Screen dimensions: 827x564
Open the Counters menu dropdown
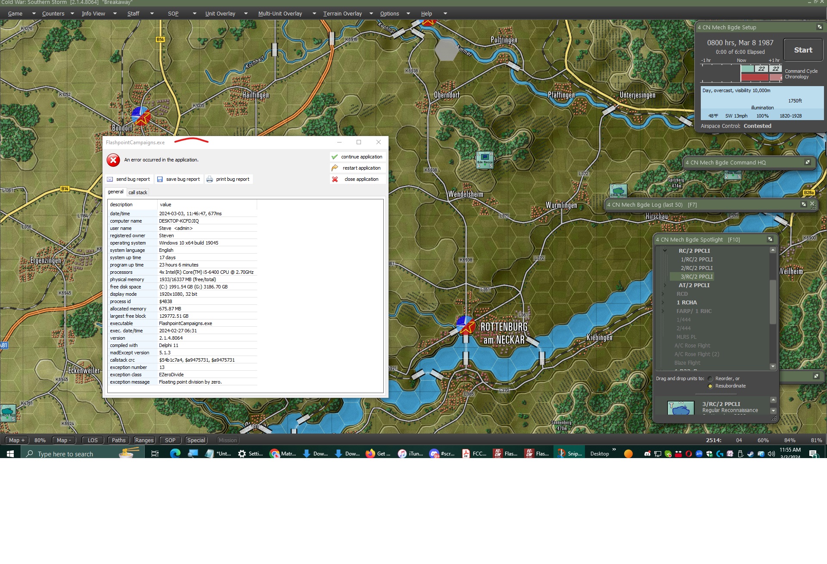(x=72, y=14)
